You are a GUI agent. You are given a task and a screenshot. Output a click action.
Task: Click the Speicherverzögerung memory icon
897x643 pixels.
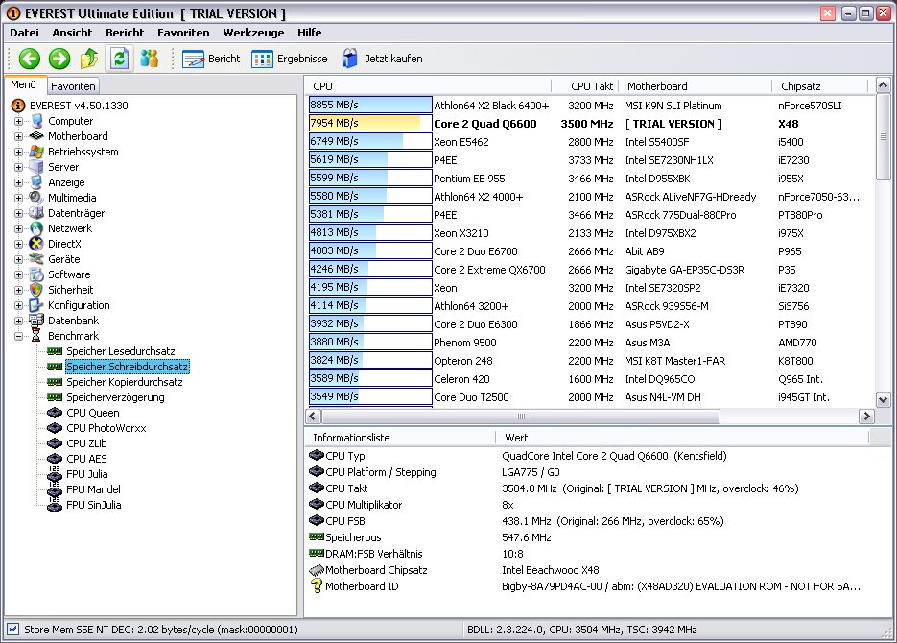click(x=55, y=397)
